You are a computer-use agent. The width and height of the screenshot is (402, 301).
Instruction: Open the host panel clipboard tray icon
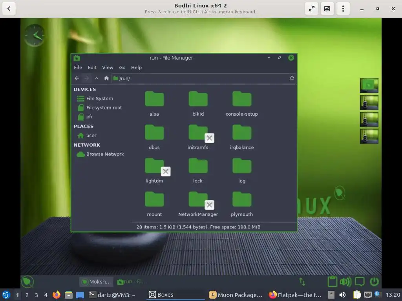point(357,295)
